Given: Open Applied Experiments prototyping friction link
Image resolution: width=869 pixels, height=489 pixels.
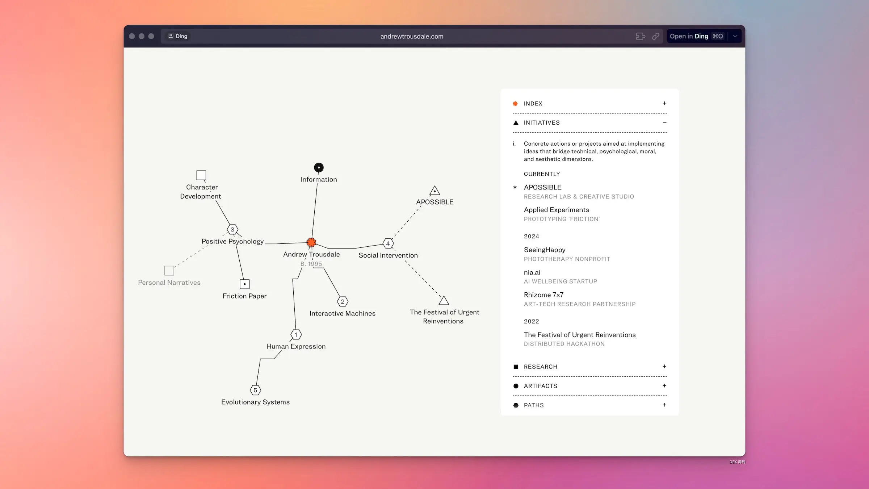Looking at the screenshot, I should pyautogui.click(x=556, y=209).
